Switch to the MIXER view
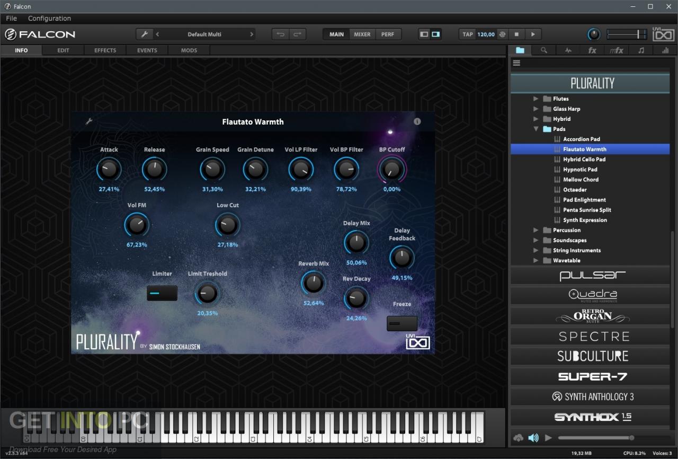Viewport: 678px width, 459px height. point(362,34)
